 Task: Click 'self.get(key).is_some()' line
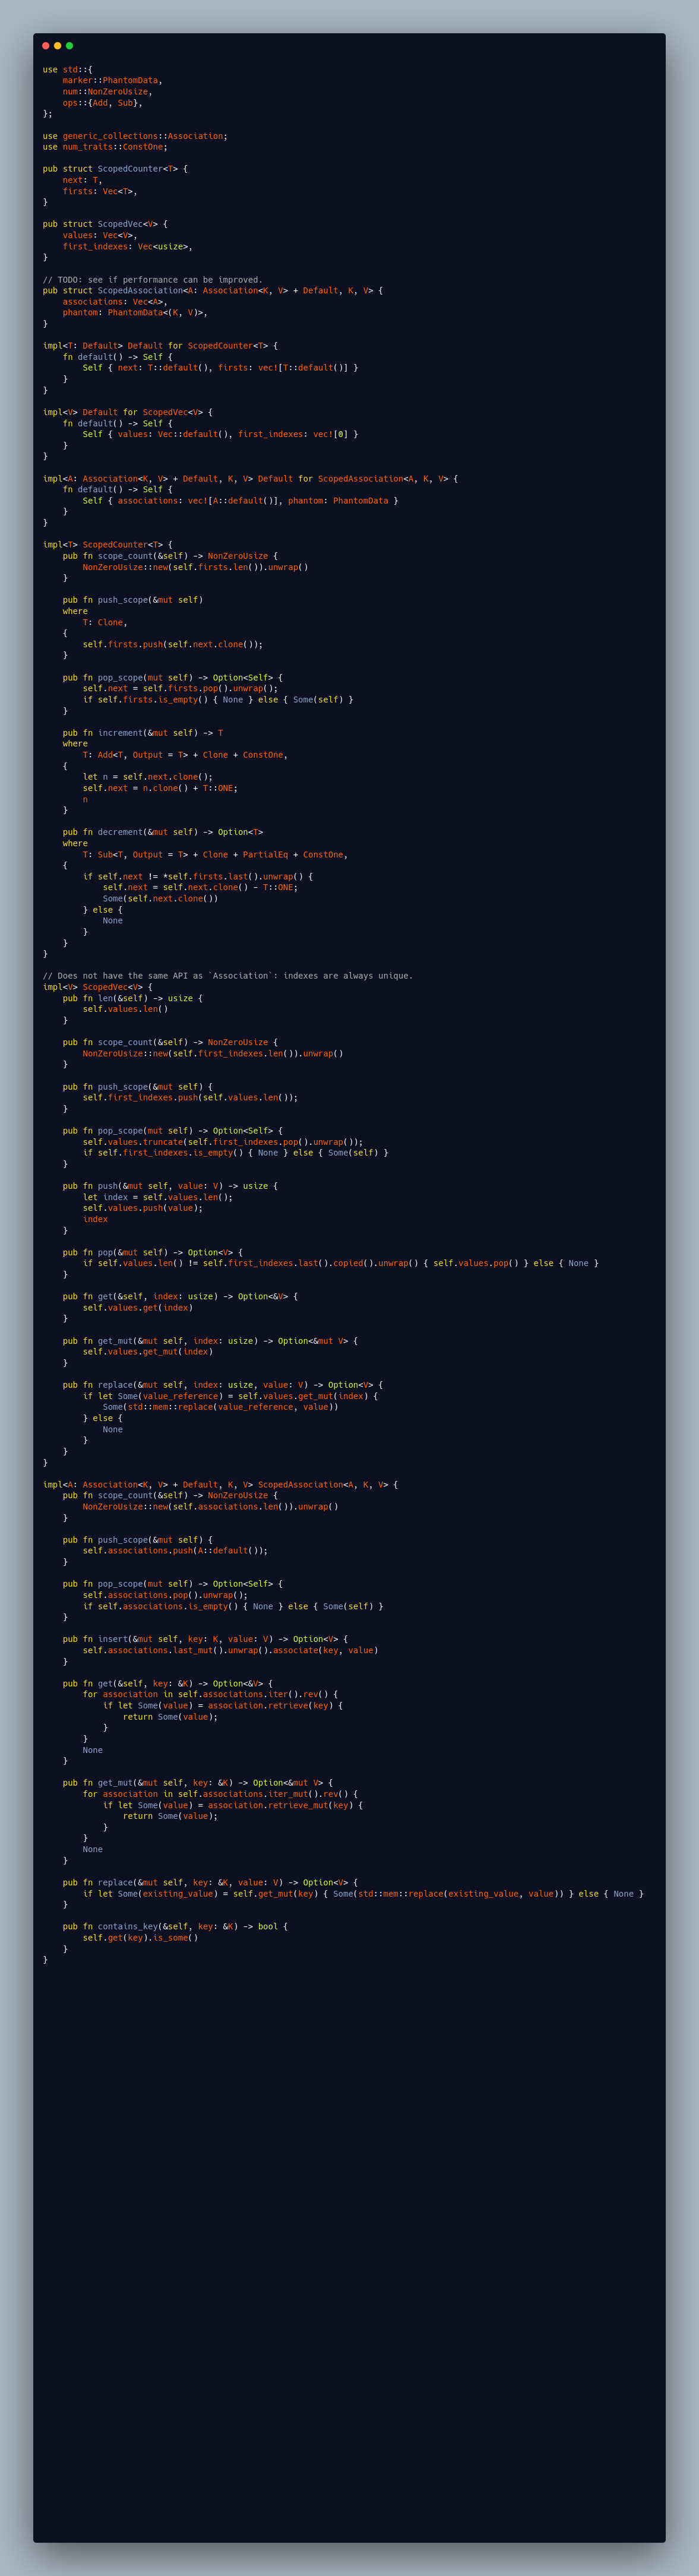point(140,1938)
